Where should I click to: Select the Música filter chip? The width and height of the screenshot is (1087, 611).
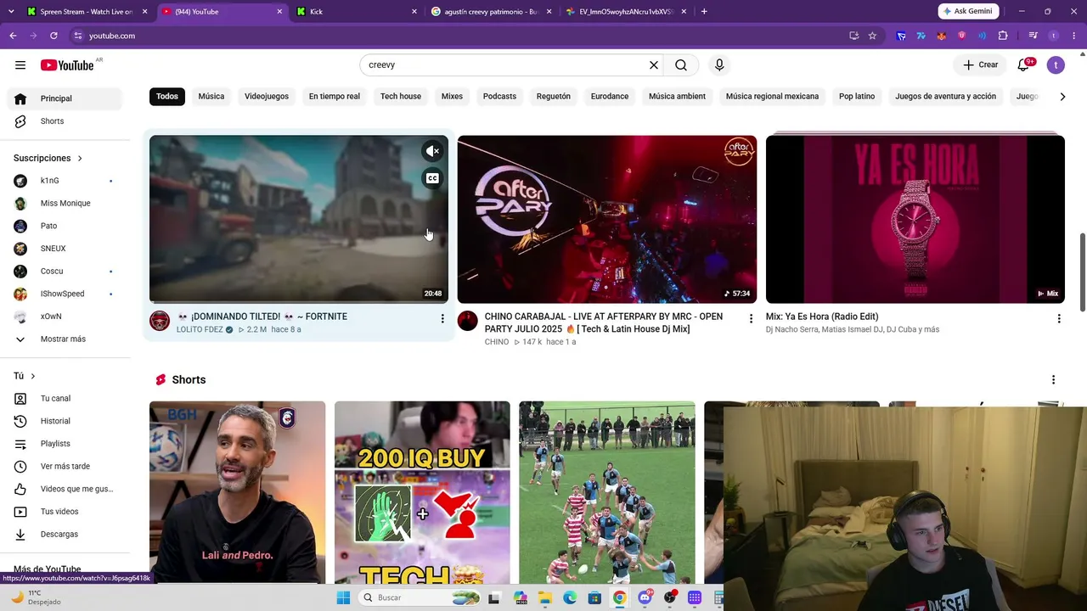[211, 96]
